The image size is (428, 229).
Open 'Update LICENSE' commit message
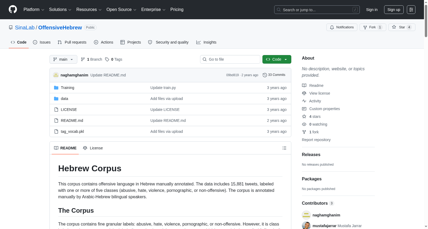[x=165, y=110]
